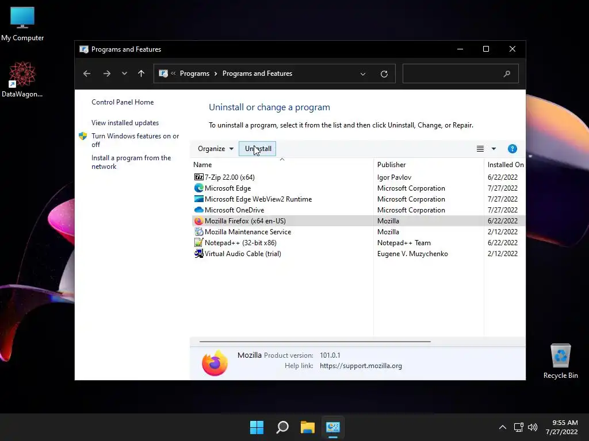Click the volume speaker tray icon
589x441 pixels.
click(x=533, y=427)
